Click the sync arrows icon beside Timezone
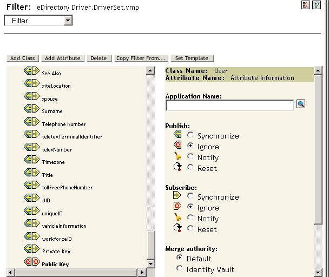Screen dimensions: 329x277 click(x=31, y=161)
